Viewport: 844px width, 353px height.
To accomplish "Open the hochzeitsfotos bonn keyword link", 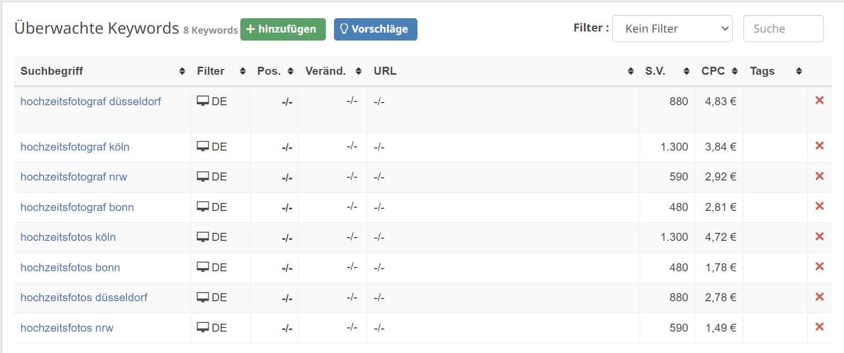I will click(x=70, y=268).
